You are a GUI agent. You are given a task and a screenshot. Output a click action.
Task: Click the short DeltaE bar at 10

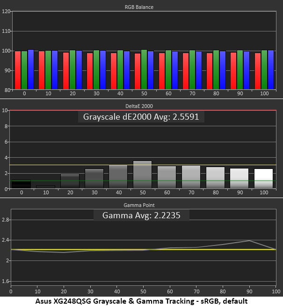pos(46,187)
